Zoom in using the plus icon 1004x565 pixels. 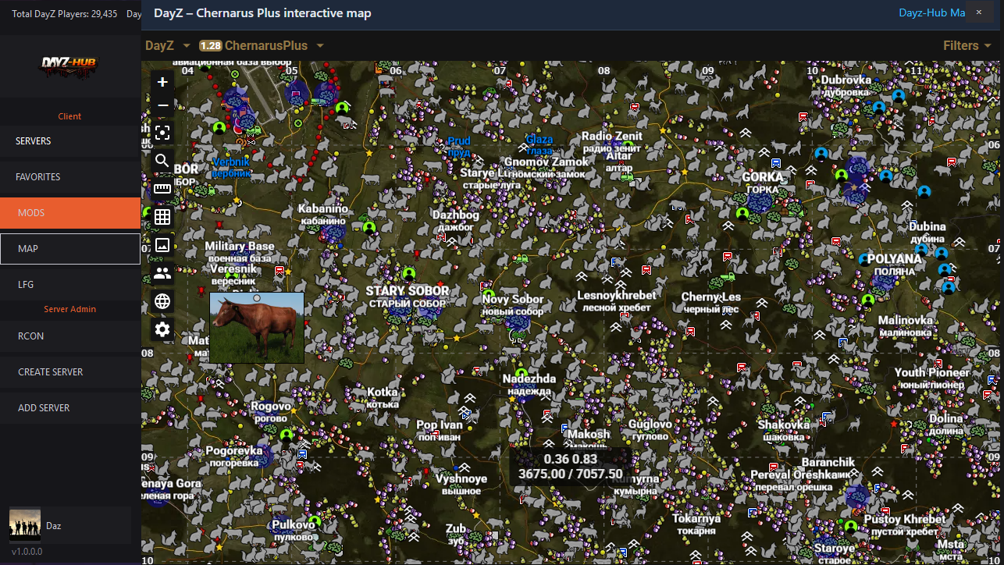tap(162, 81)
